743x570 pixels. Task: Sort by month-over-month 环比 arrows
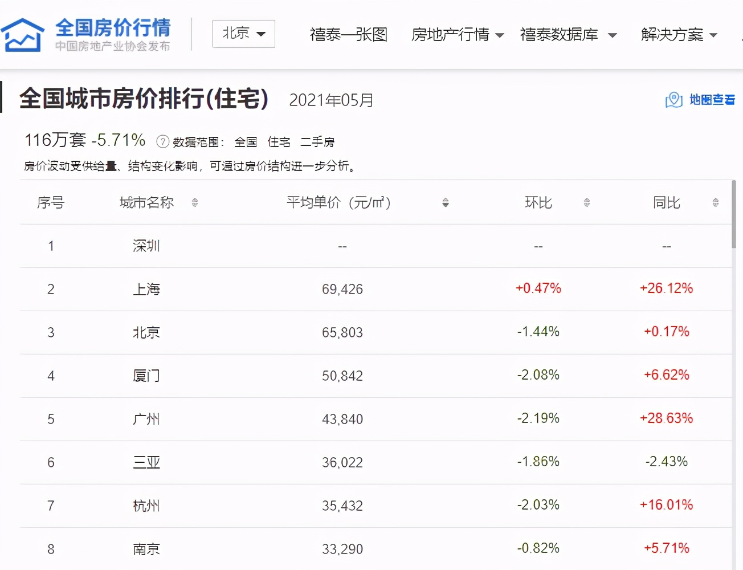pyautogui.click(x=587, y=202)
